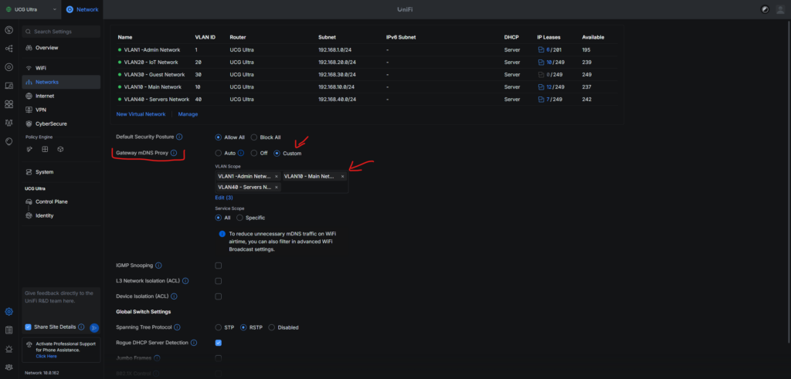Click the info icon beside Gateway mDNS Proxy
Viewport: 791px width, 379px height.
coord(174,153)
